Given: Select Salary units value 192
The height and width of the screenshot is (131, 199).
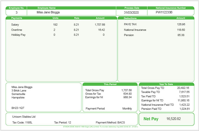Looking at the screenshot, I should [x=55, y=25].
